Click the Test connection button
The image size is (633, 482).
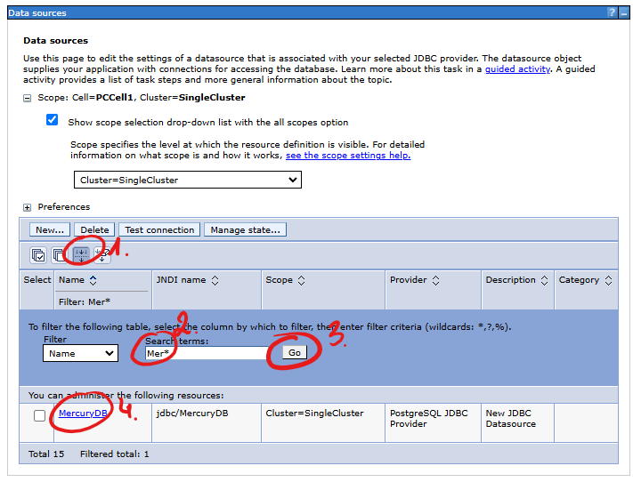[159, 230]
